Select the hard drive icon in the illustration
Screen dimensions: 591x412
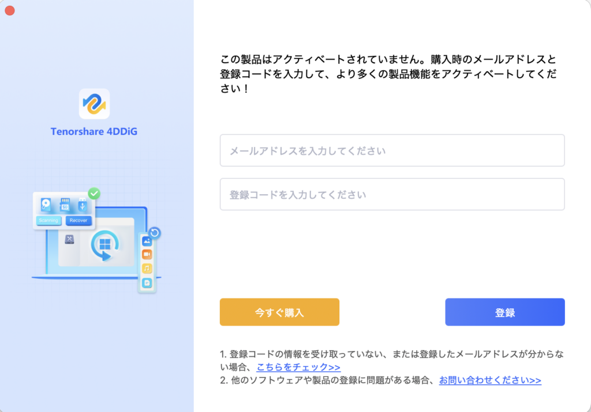[x=45, y=205]
